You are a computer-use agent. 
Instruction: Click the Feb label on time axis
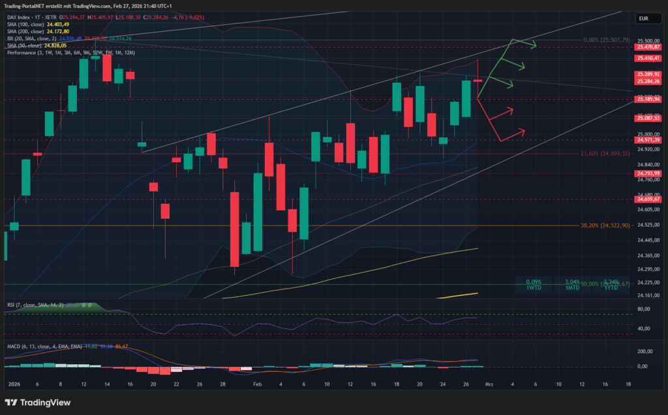[256, 386]
